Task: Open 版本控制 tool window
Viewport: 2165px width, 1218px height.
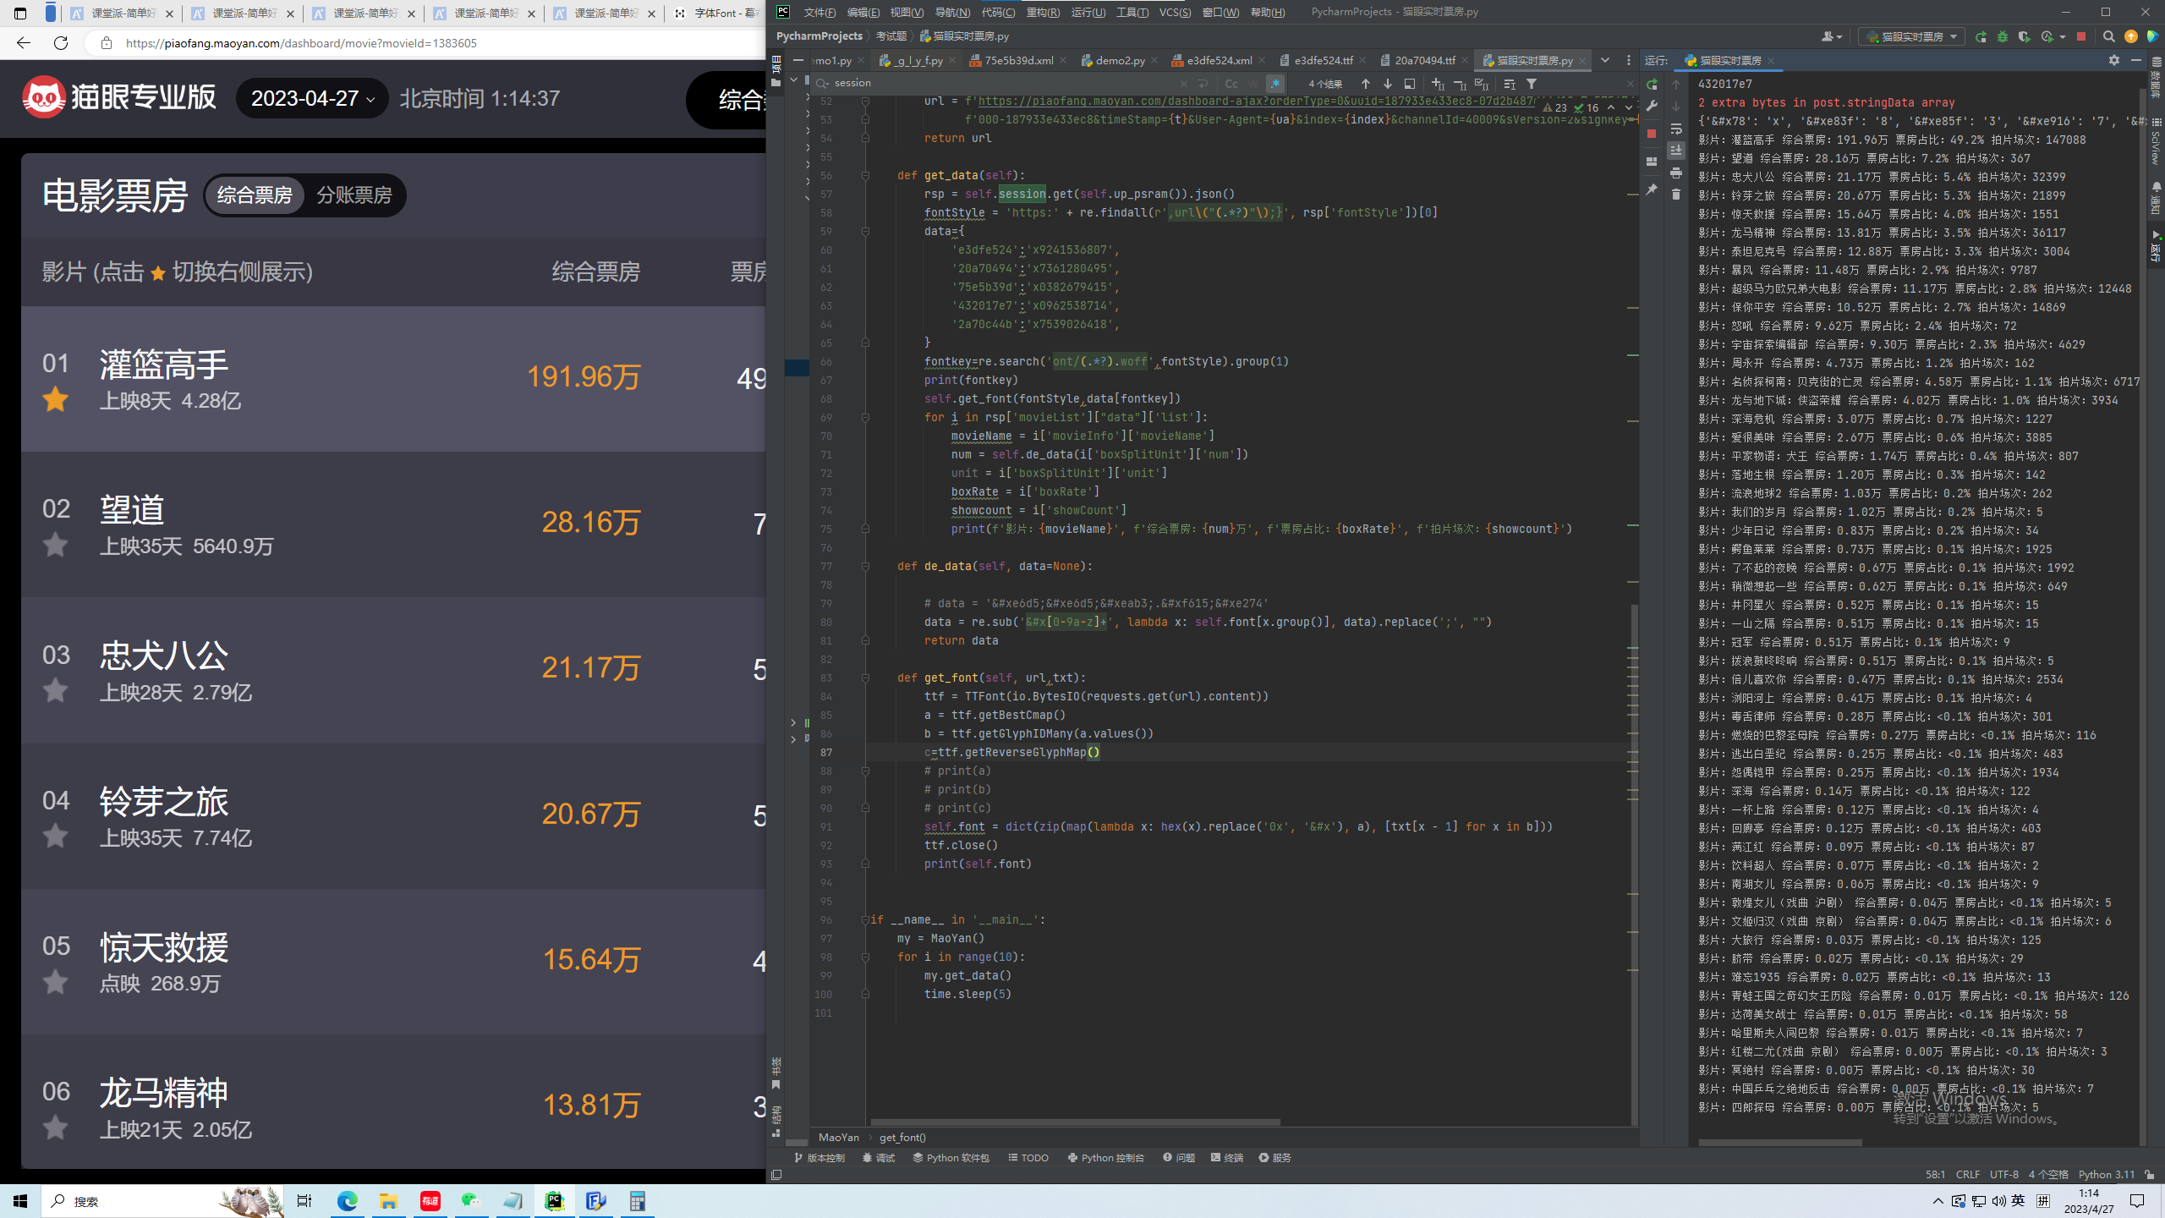Action: pyautogui.click(x=819, y=1158)
